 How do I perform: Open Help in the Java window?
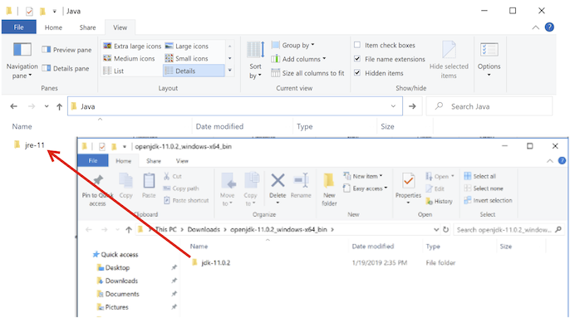(549, 27)
